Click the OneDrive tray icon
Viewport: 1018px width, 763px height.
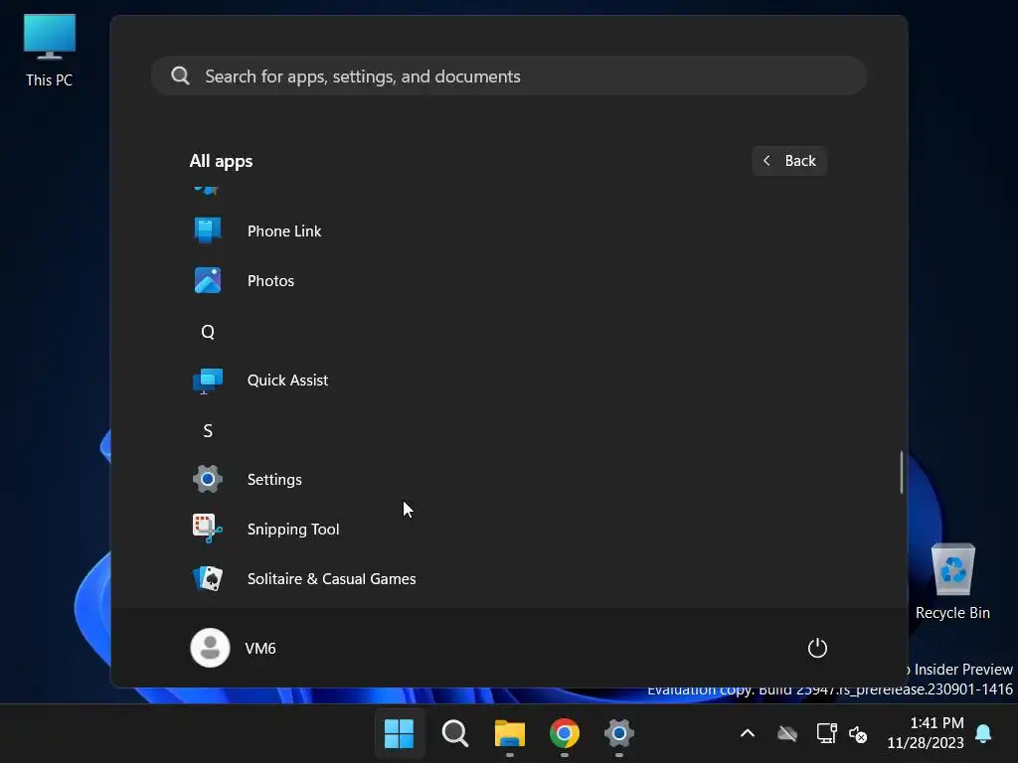pyautogui.click(x=787, y=734)
